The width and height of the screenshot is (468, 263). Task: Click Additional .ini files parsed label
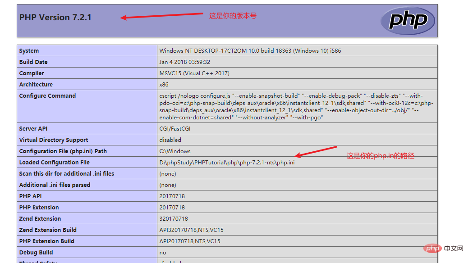click(x=55, y=185)
